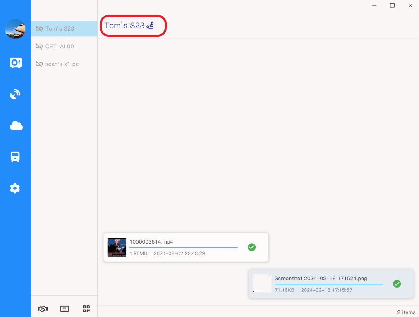This screenshot has width=419, height=317.
Task: Click the route icon next to header title
Action: click(150, 26)
